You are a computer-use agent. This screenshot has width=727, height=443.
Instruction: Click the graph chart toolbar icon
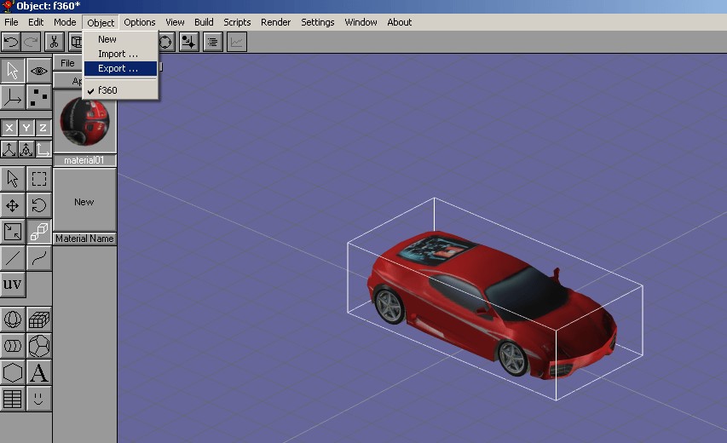[x=237, y=41]
